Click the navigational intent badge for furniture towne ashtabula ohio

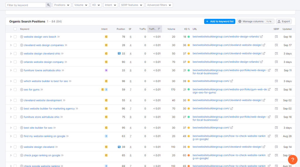point(106,70)
